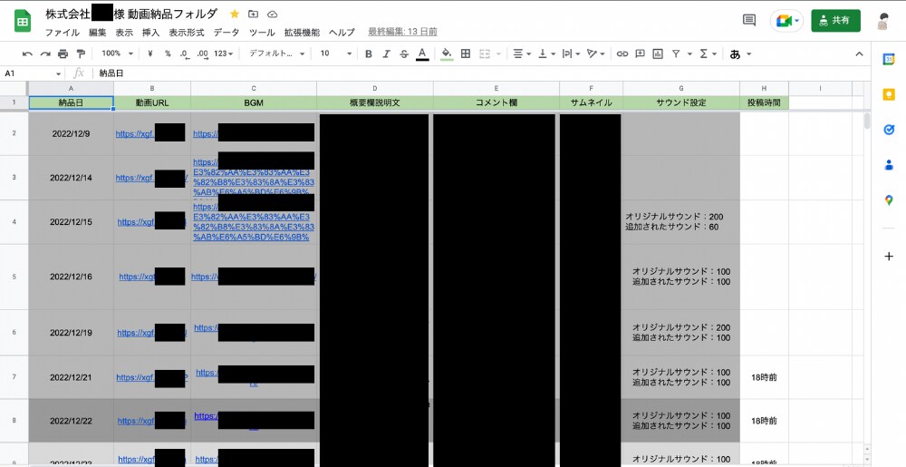Open the 最終編集: 13 日前 history link
Image resolution: width=906 pixels, height=467 pixels.
click(403, 33)
